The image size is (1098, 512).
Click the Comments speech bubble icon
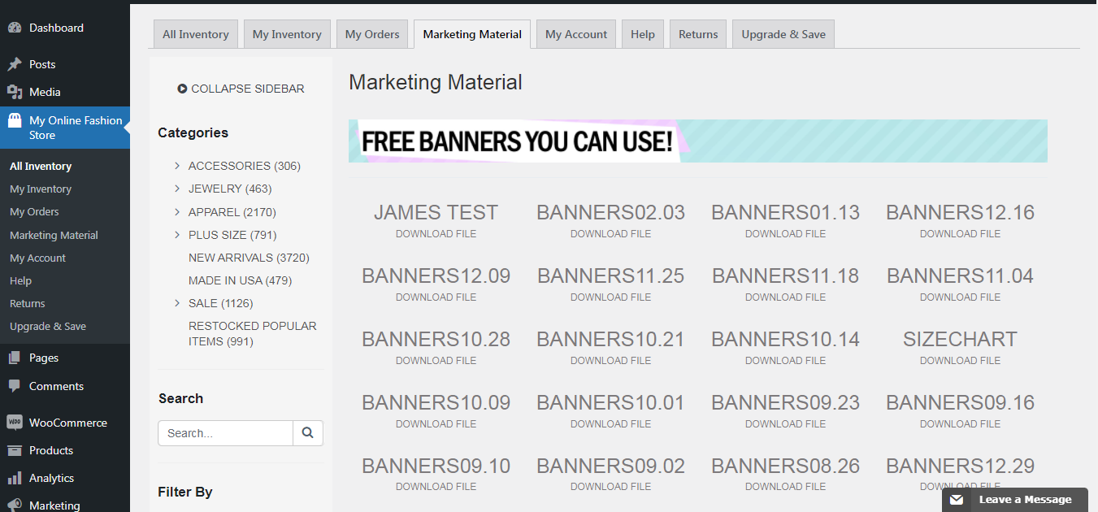[x=15, y=386]
